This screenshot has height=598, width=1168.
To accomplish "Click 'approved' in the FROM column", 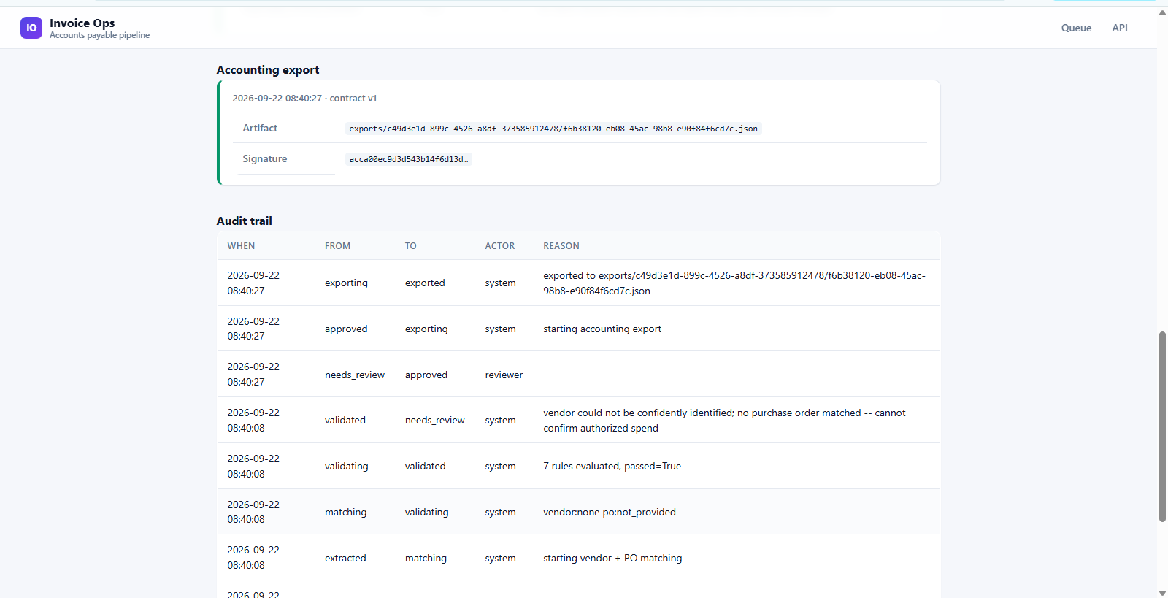I will [x=346, y=329].
